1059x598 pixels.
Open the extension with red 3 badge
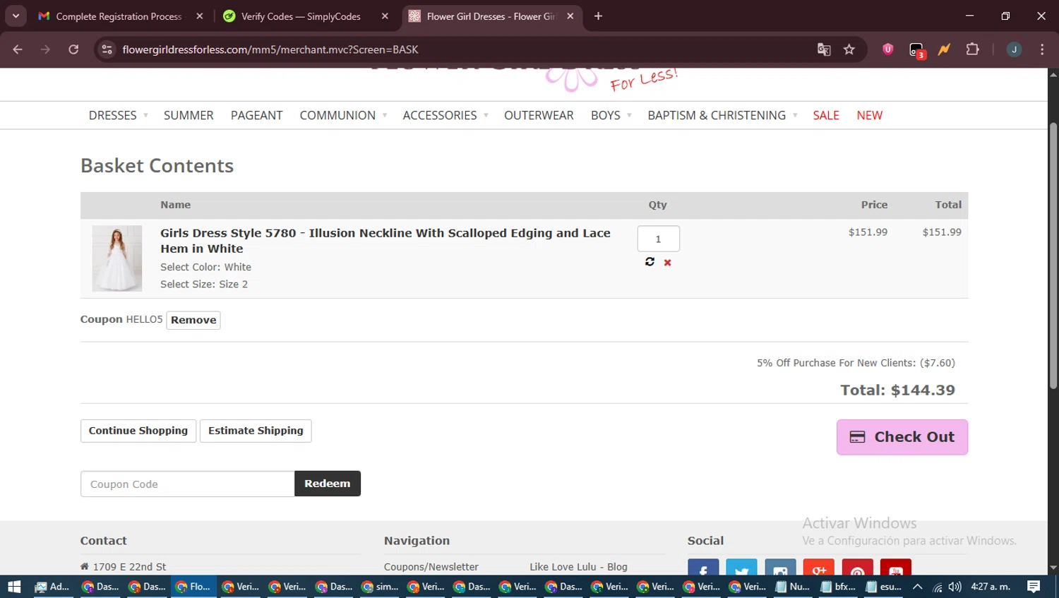(x=916, y=50)
